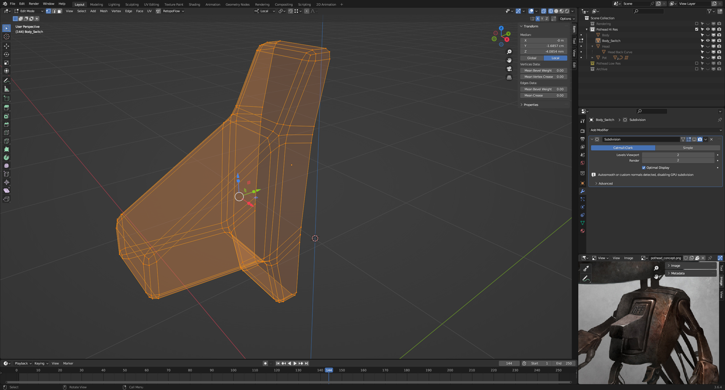
Task: Click the Levels Viewport value field
Action: coord(677,155)
